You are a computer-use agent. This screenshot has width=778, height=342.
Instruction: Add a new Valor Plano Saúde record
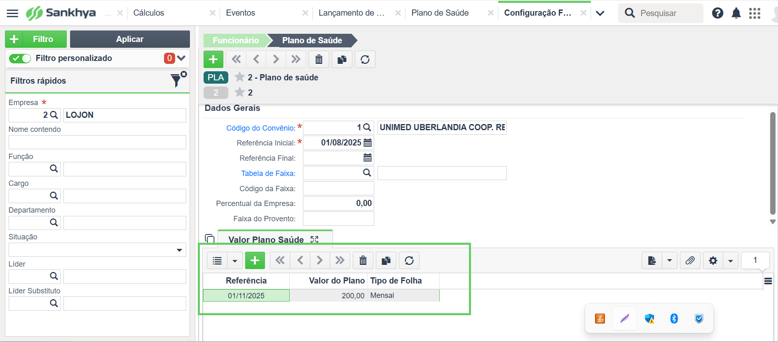pyautogui.click(x=255, y=260)
